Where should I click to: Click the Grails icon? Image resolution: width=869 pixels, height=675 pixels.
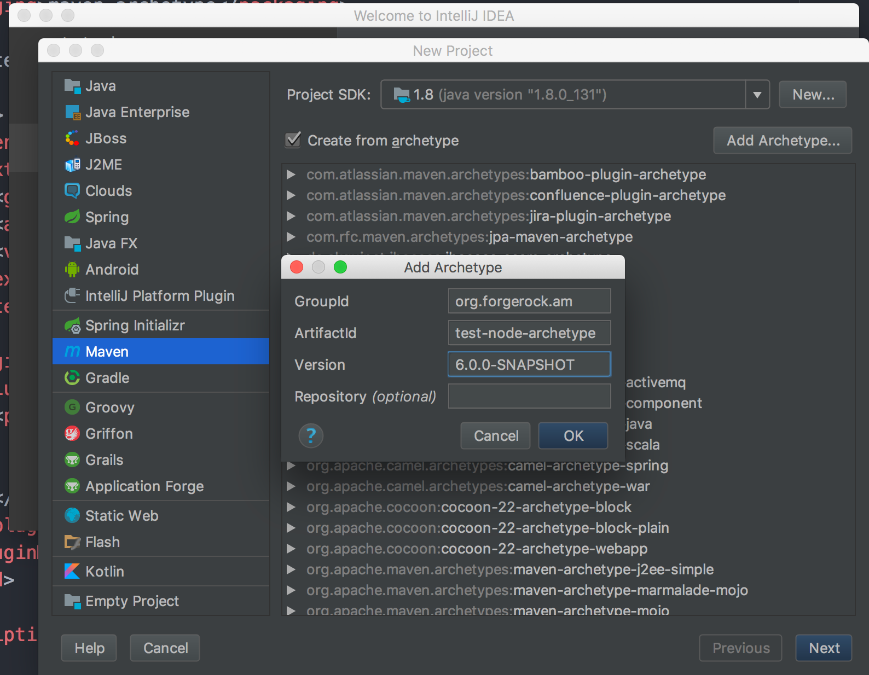tap(72, 460)
